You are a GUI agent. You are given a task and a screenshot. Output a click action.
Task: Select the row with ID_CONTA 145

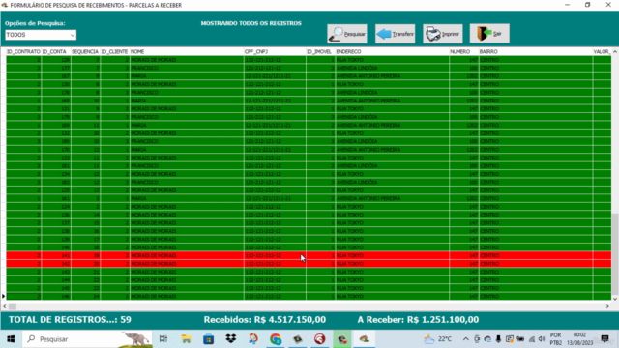[x=309, y=288]
